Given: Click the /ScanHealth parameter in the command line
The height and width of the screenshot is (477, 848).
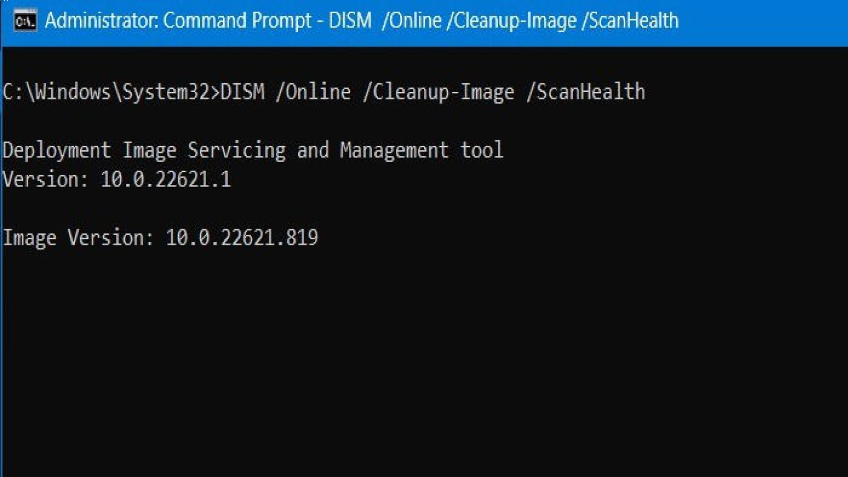Looking at the screenshot, I should (585, 92).
